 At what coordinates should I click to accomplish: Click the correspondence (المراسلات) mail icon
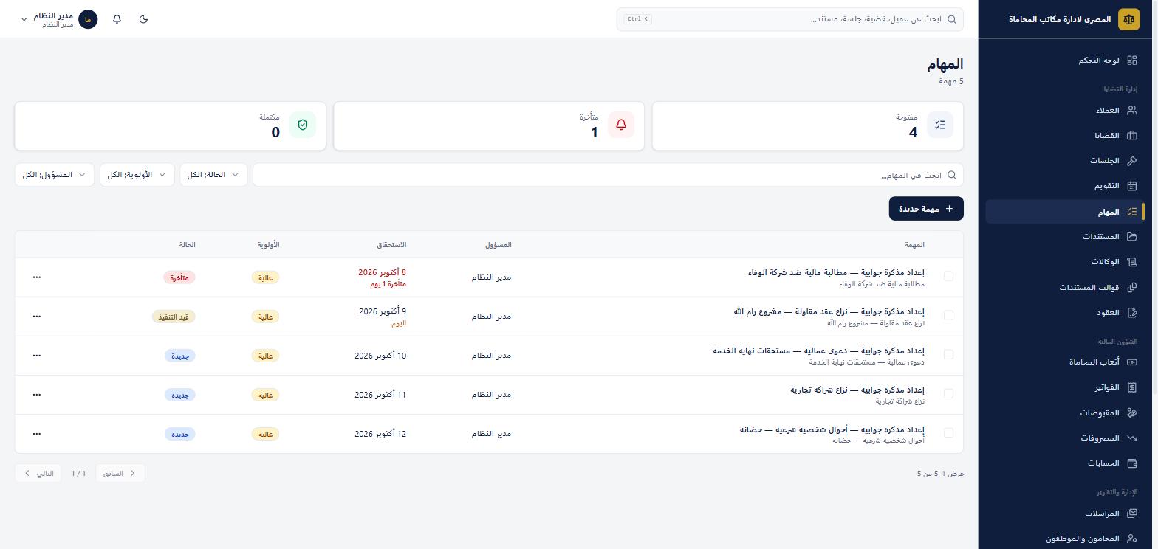1131,514
